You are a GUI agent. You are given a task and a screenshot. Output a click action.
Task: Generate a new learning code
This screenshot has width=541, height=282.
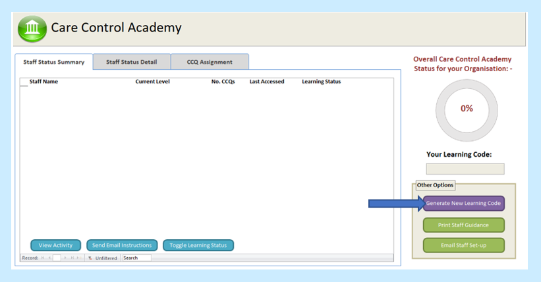[x=464, y=204]
